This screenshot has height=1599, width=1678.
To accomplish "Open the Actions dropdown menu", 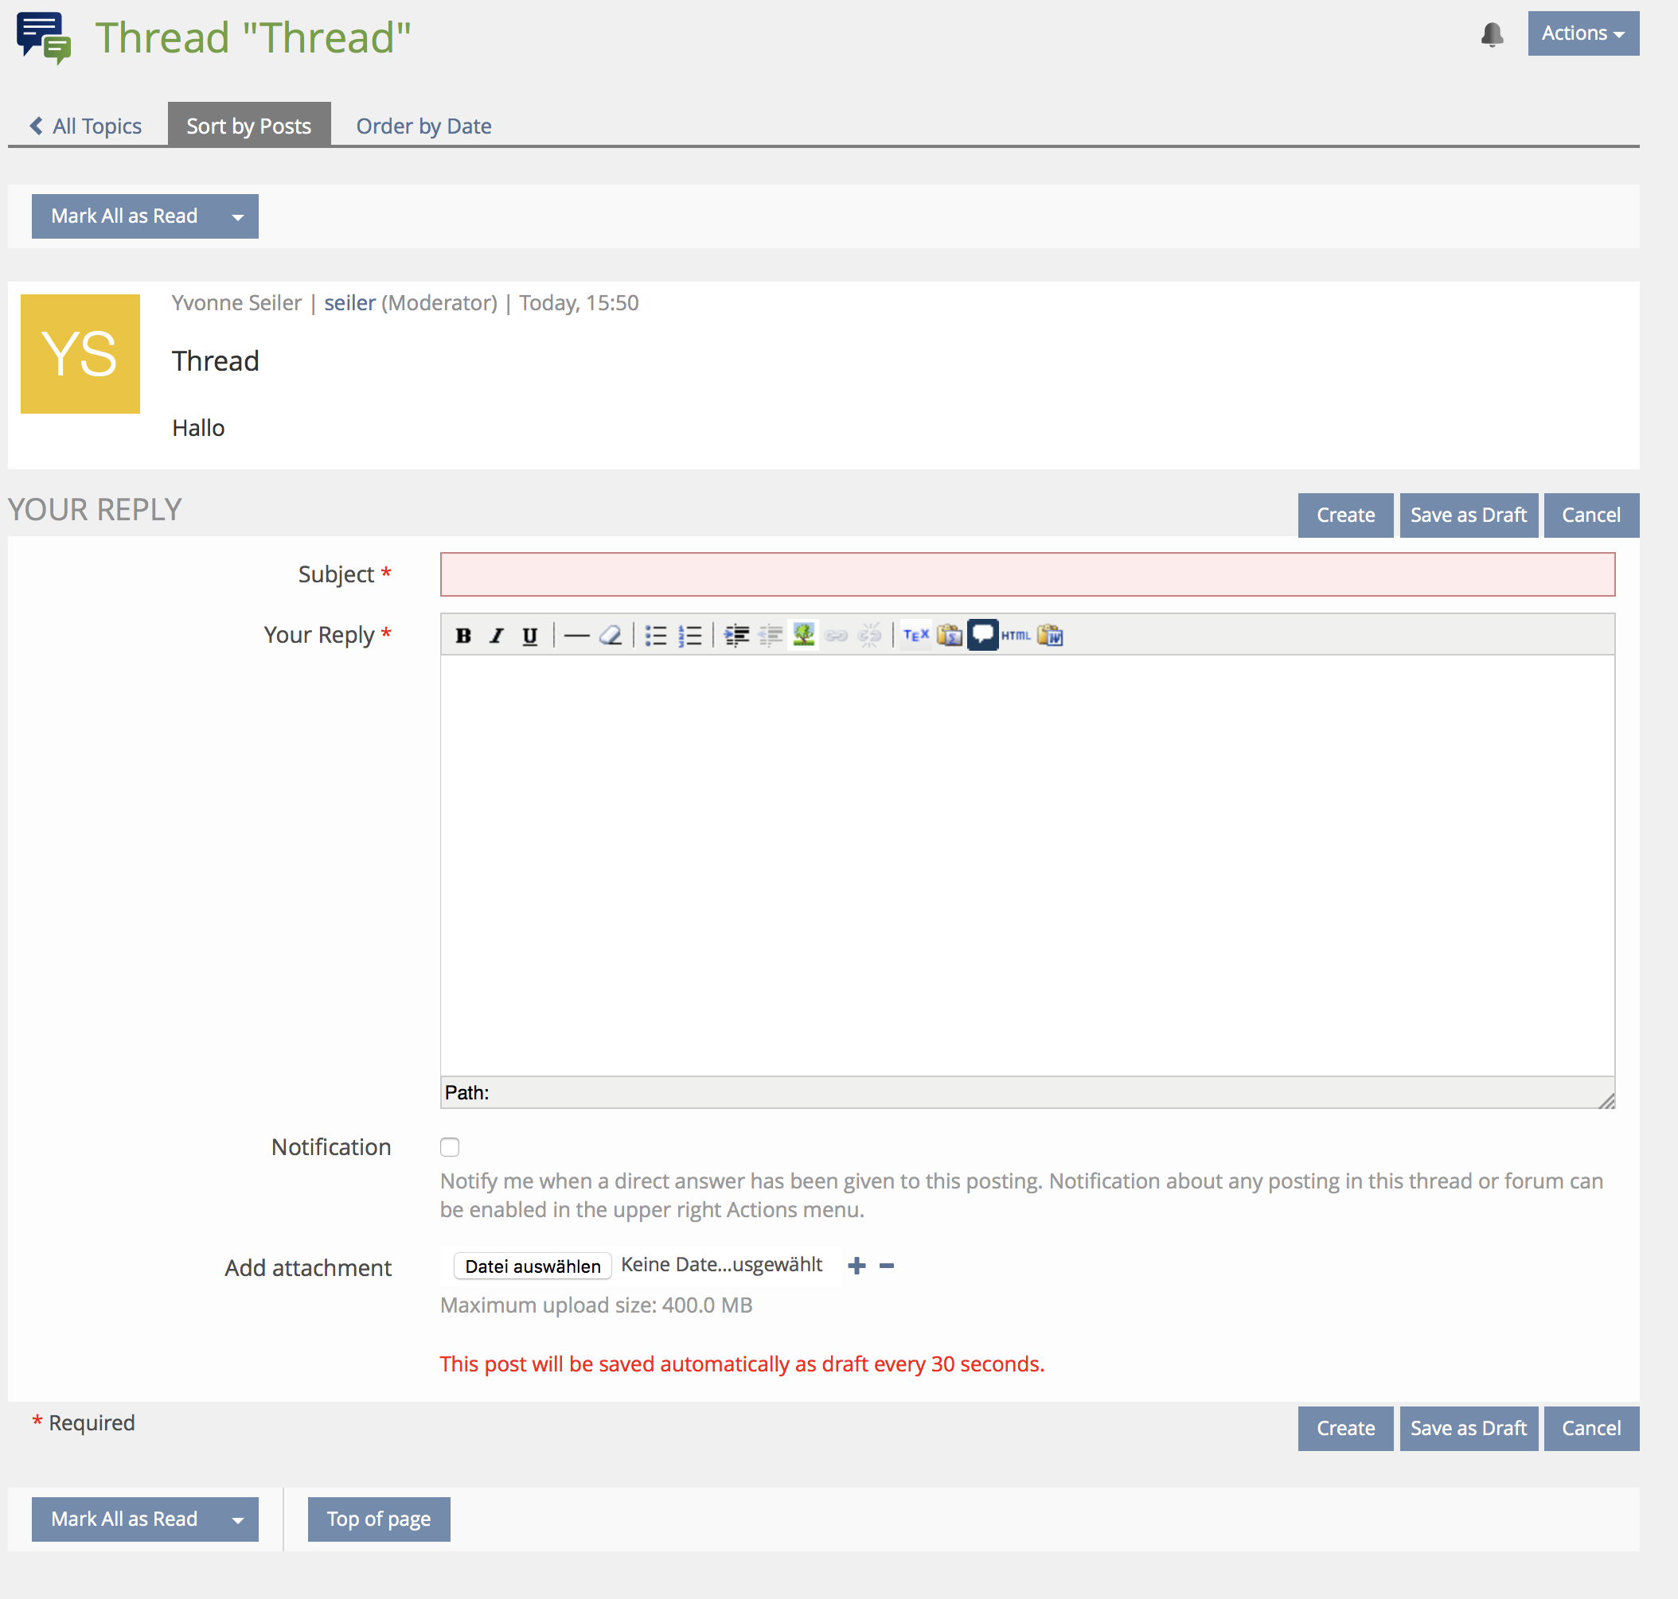I will [1582, 33].
